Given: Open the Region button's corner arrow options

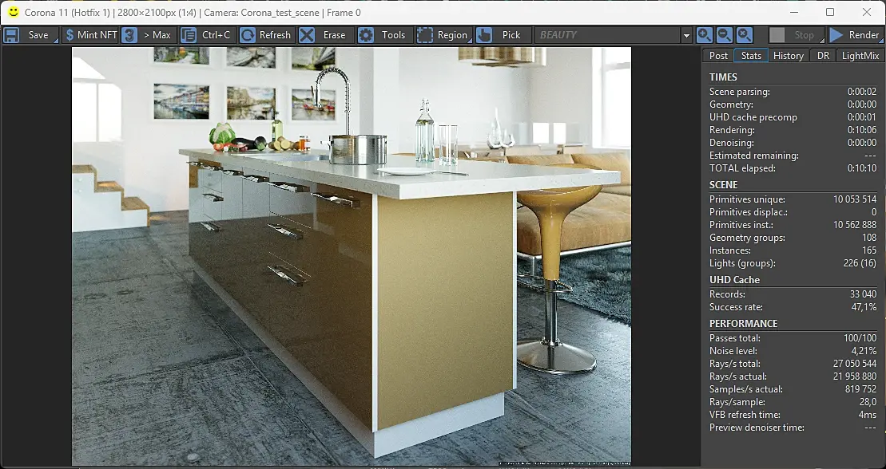Looking at the screenshot, I should coord(469,41).
